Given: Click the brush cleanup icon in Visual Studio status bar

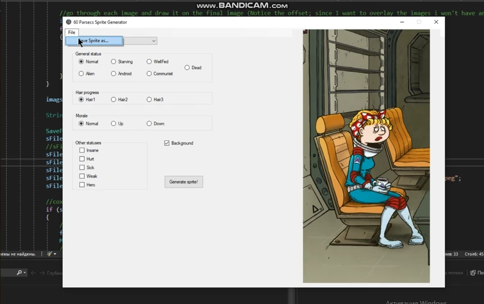Looking at the screenshot, I should pos(50,254).
